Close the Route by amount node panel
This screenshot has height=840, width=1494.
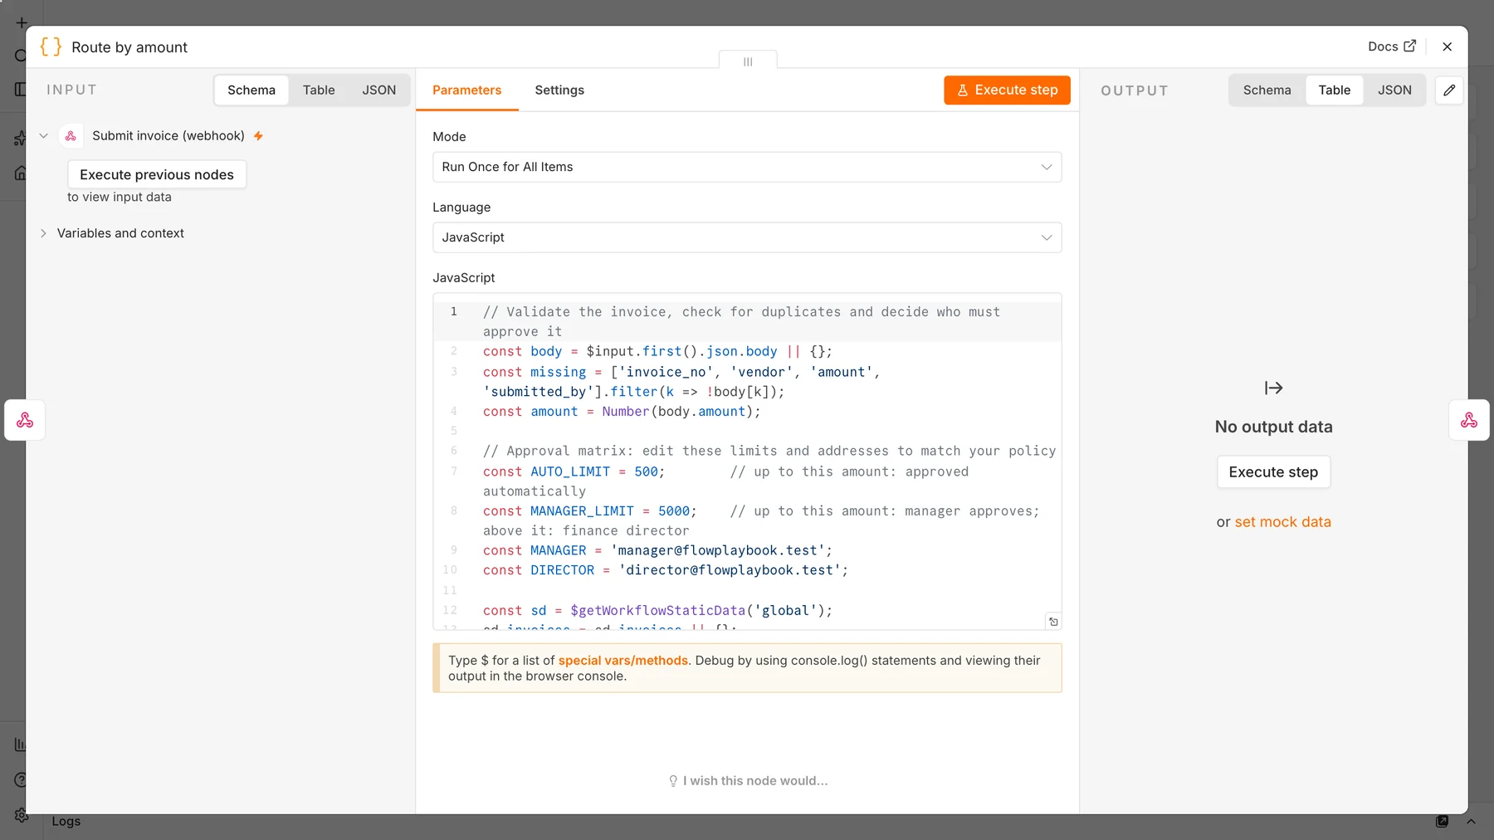(x=1447, y=46)
